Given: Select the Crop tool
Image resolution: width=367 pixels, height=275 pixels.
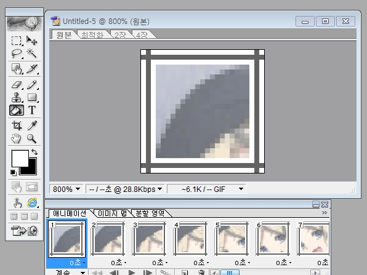Looking at the screenshot, I should coord(17,126).
